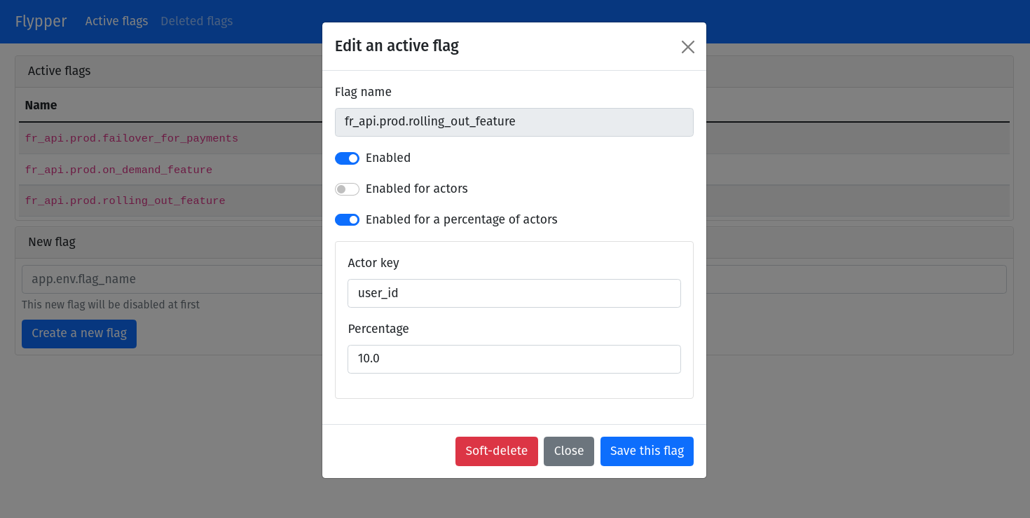Click the Flypper brand link

tap(41, 21)
